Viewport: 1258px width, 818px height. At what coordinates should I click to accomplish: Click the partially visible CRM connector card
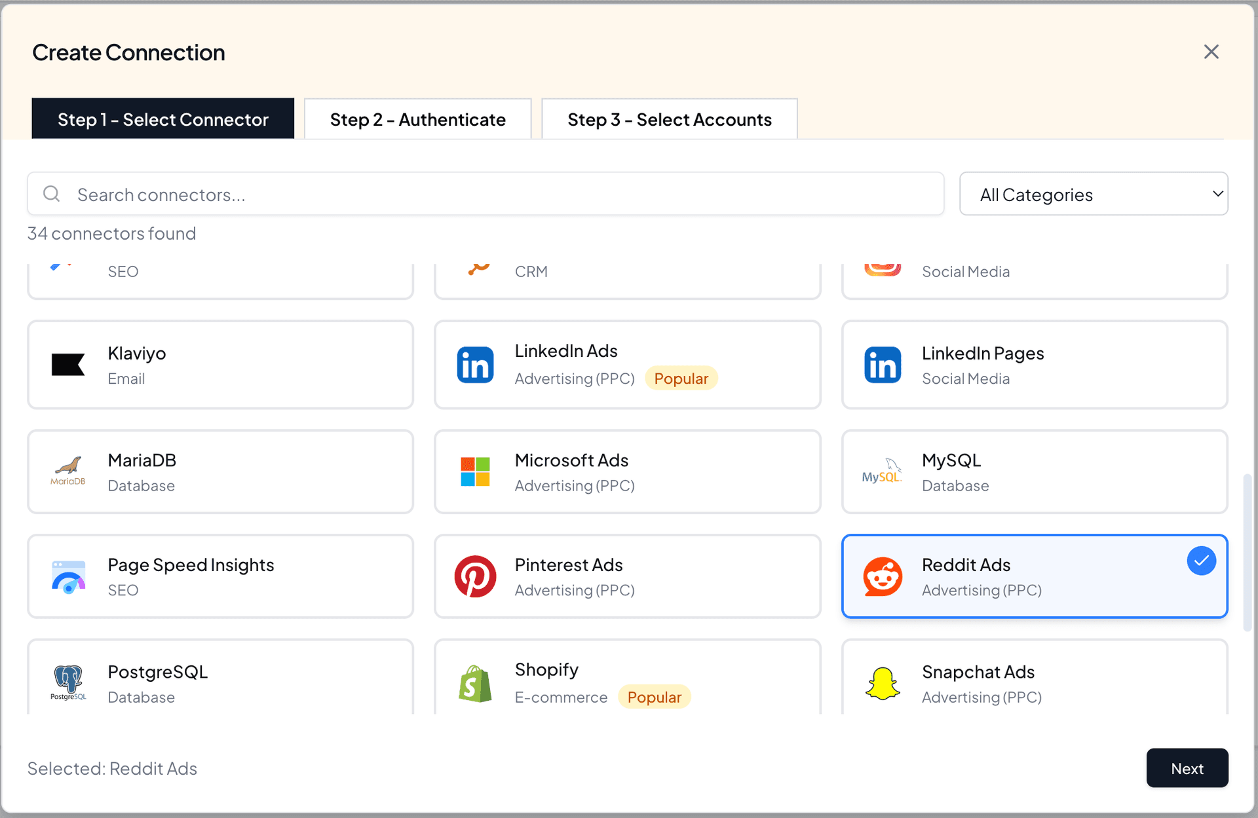[x=628, y=280]
